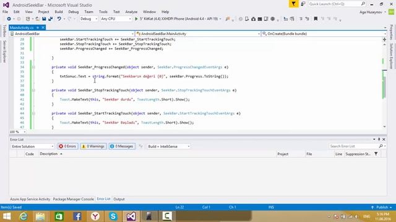Click the Visual Studio taskbar icon
This screenshot has width=396, height=222.
click(x=131, y=216)
